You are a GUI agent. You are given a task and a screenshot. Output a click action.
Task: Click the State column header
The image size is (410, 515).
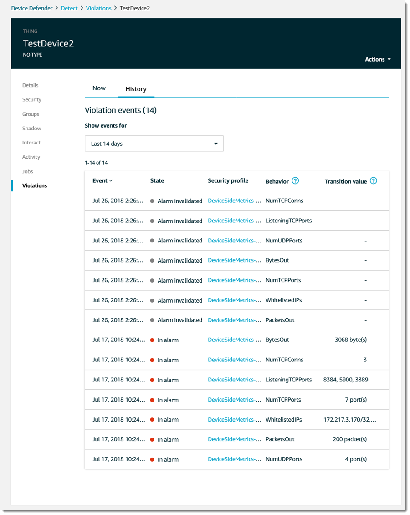click(x=157, y=181)
